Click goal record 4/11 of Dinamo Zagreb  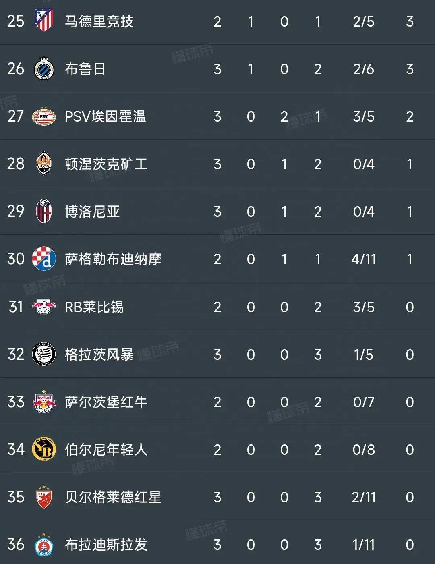coord(364,259)
